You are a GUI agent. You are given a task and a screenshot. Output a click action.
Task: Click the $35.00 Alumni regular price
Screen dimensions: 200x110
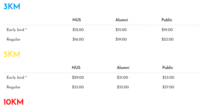coord(123,87)
